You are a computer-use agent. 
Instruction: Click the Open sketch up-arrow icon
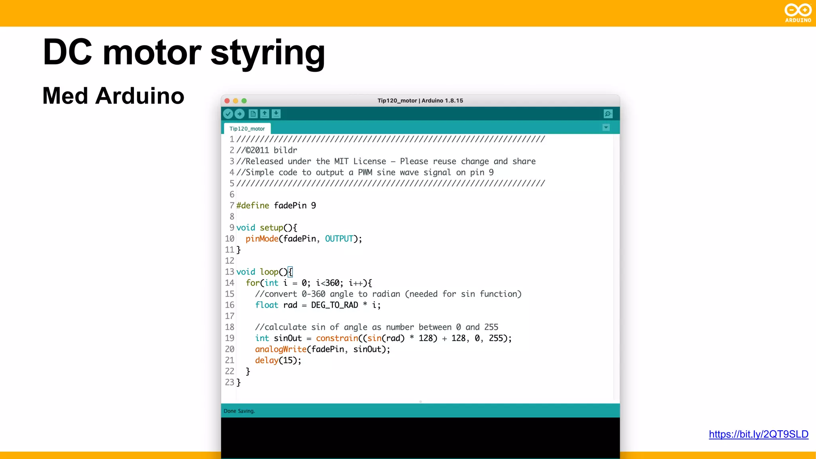point(265,114)
